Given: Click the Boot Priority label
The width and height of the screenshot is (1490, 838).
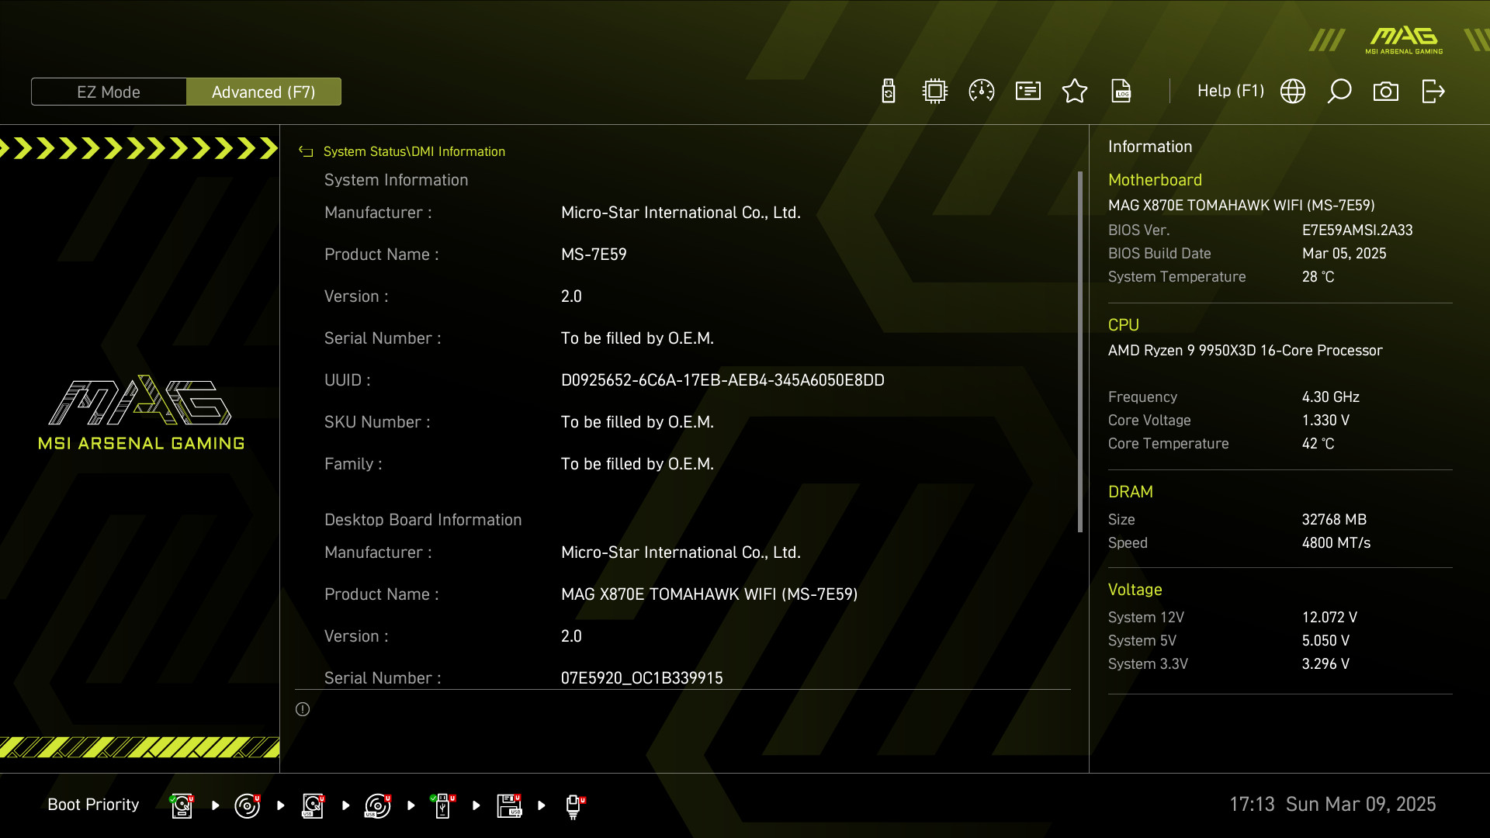Looking at the screenshot, I should (x=93, y=805).
